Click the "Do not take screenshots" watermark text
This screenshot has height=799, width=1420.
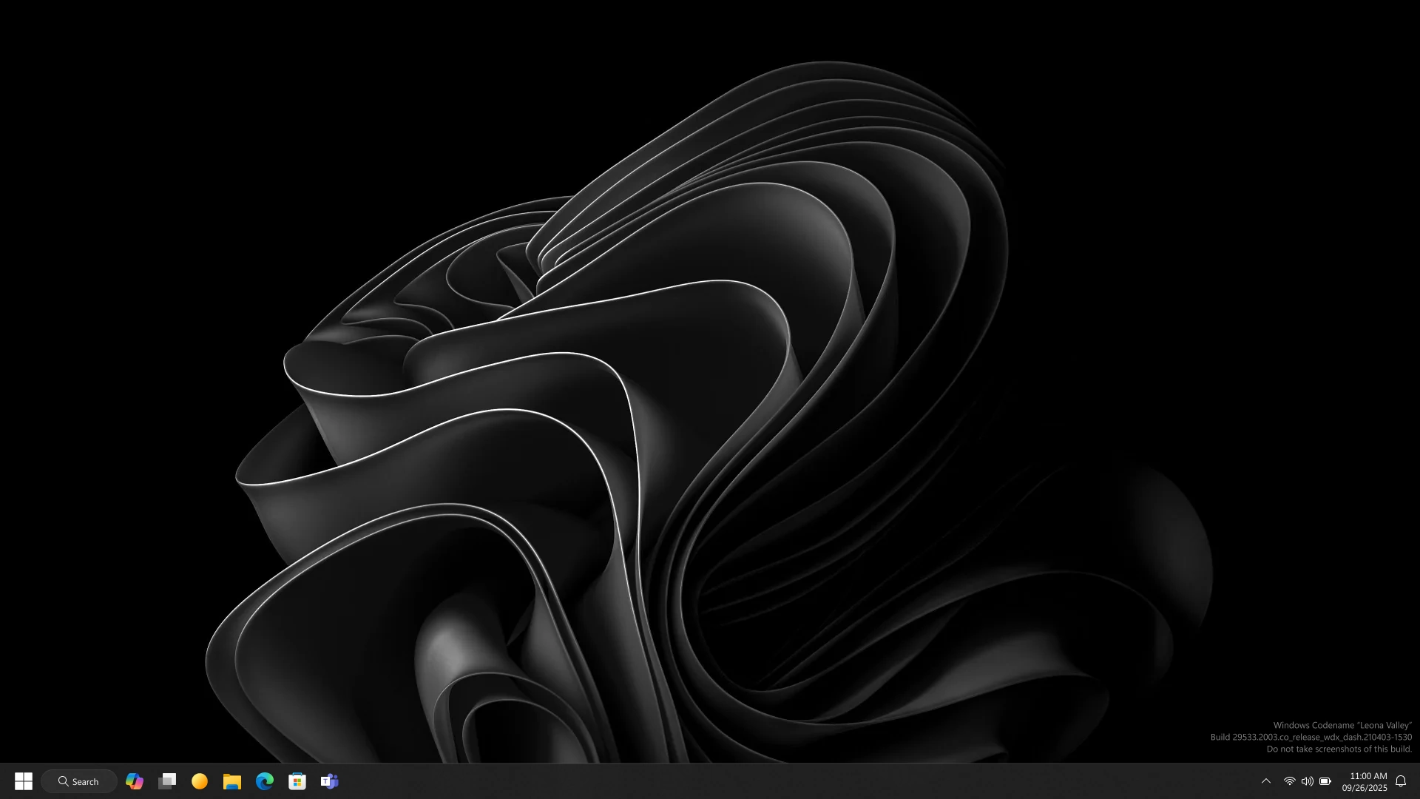(x=1339, y=749)
